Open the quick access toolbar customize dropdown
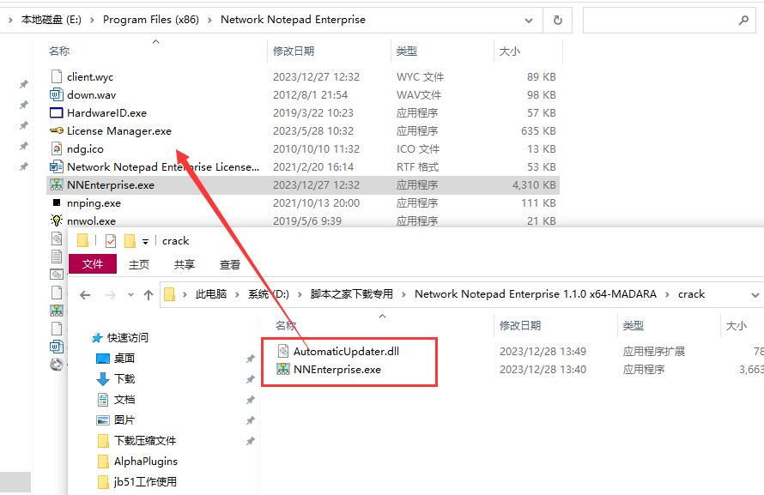 click(145, 241)
